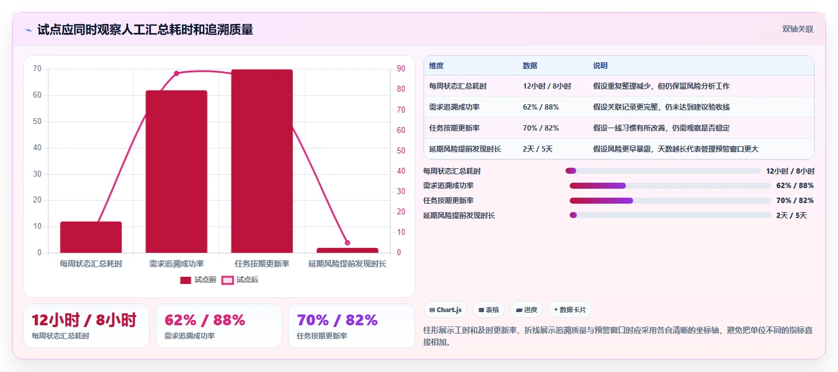This screenshot has width=838, height=372.
Task: Select the Chart.js tag chip
Action: (446, 310)
